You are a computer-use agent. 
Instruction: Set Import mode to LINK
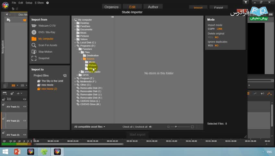220,29
